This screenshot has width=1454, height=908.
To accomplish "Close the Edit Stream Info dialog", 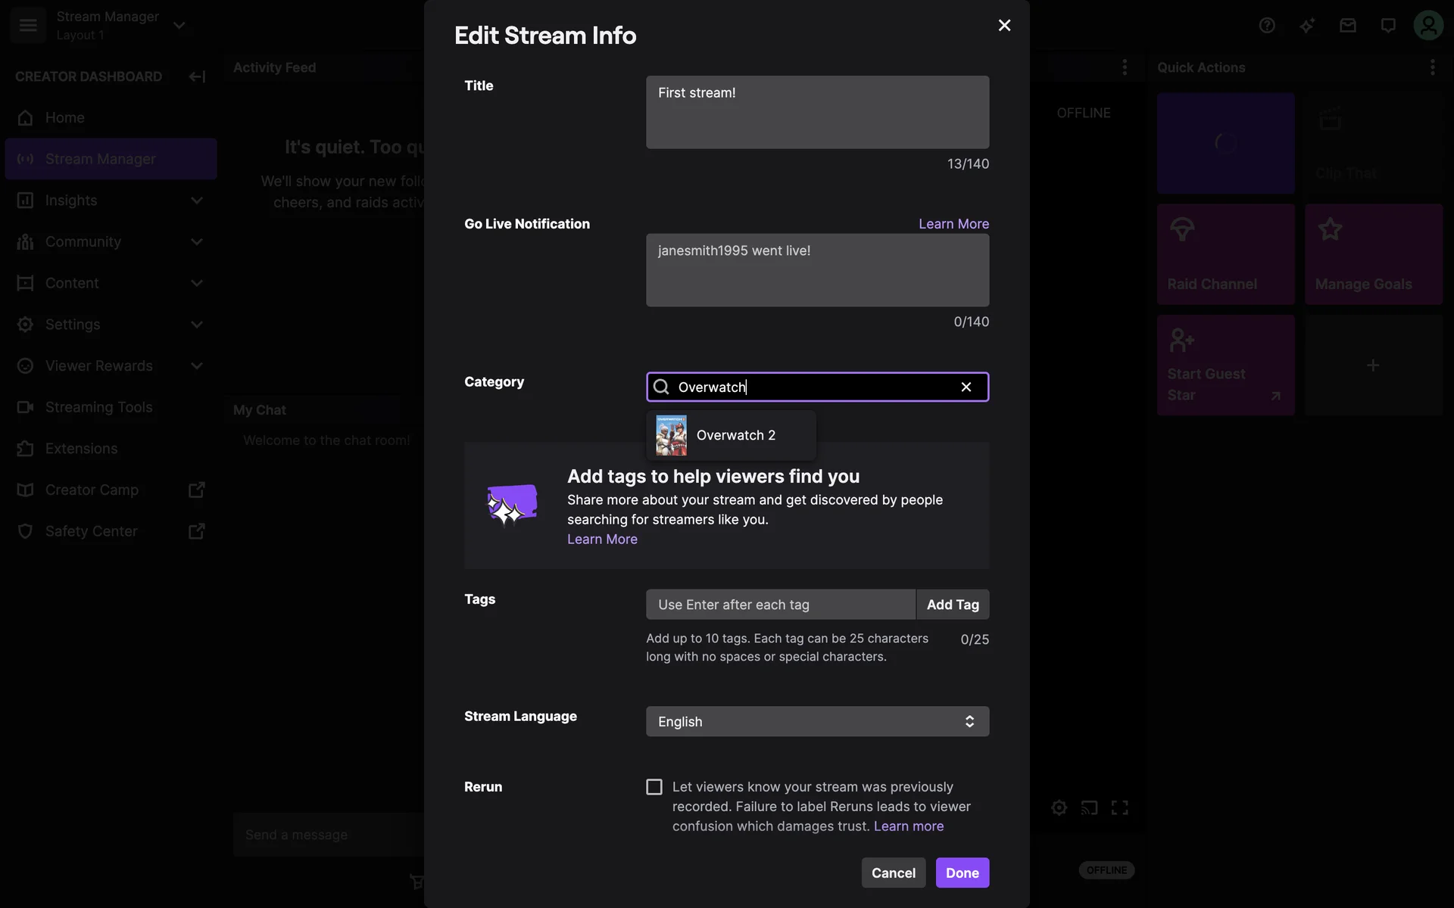I will coord(1004,26).
